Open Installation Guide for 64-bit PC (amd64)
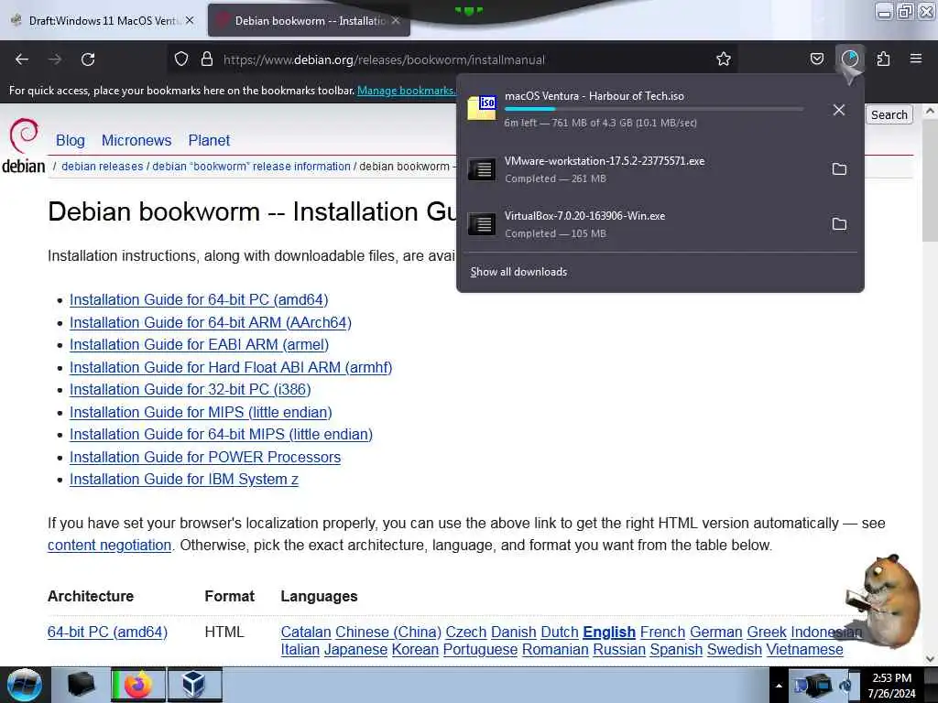This screenshot has height=703, width=938. click(199, 299)
